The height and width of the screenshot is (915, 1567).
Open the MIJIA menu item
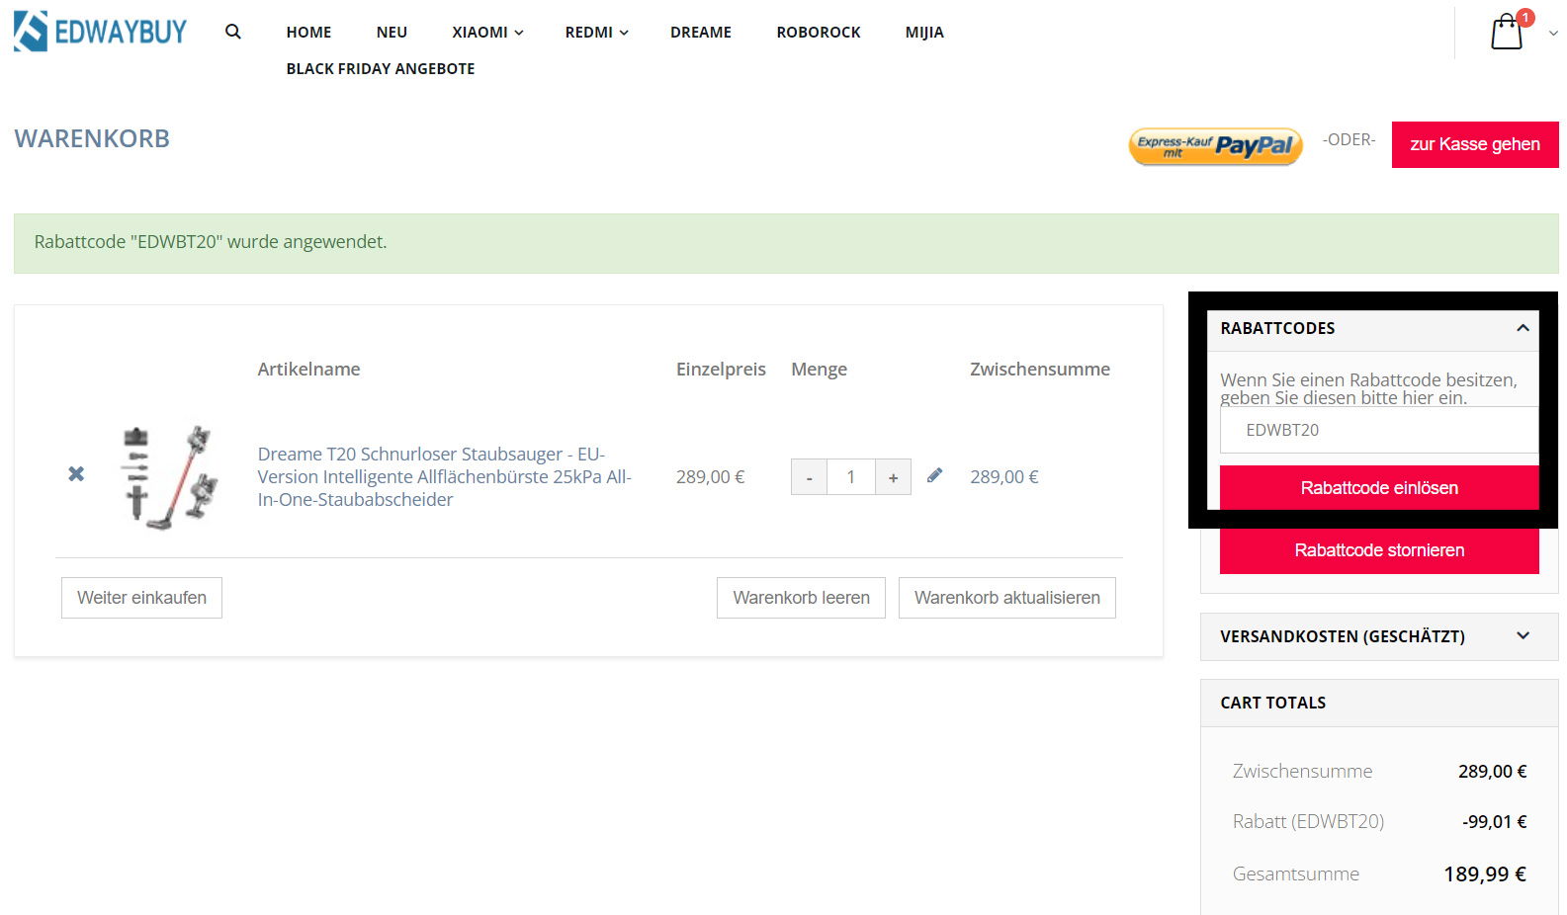pos(924,32)
